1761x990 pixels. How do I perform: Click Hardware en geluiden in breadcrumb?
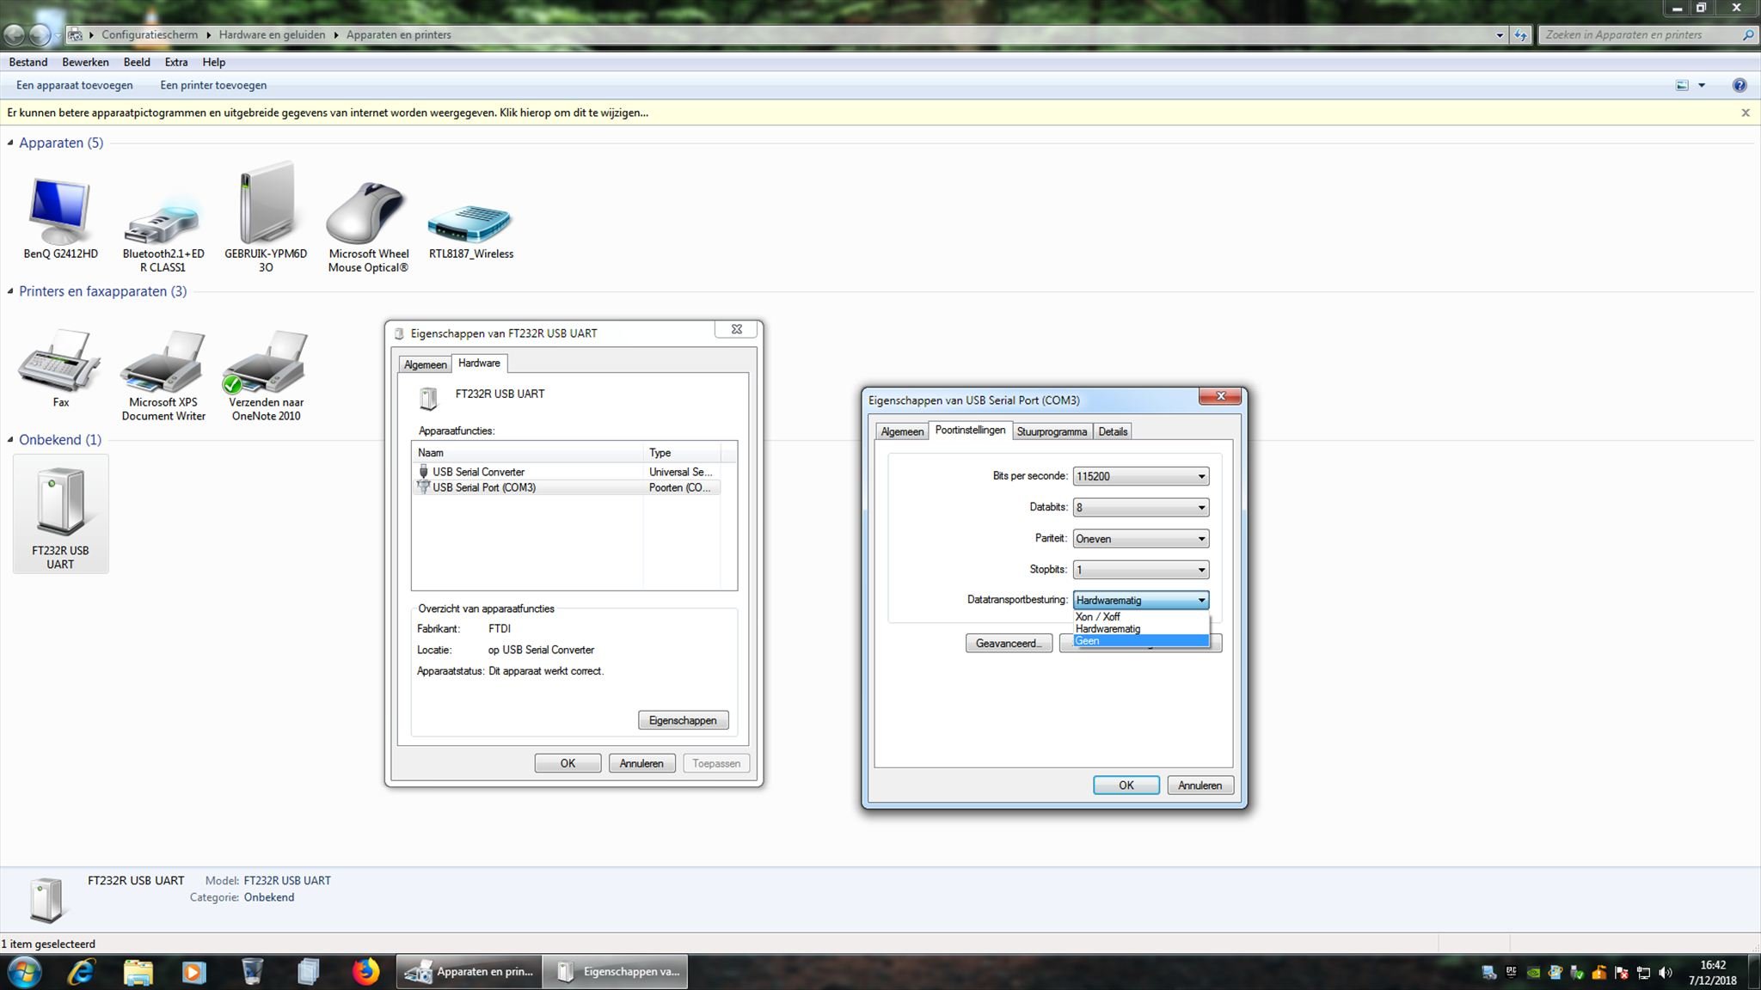pyautogui.click(x=273, y=35)
